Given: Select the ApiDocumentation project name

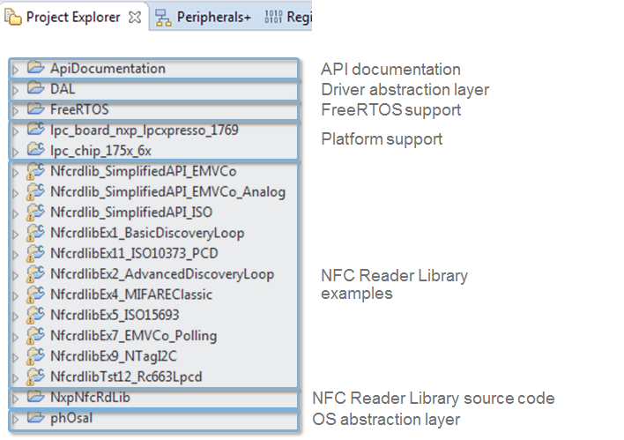Looking at the screenshot, I should click(x=108, y=69).
